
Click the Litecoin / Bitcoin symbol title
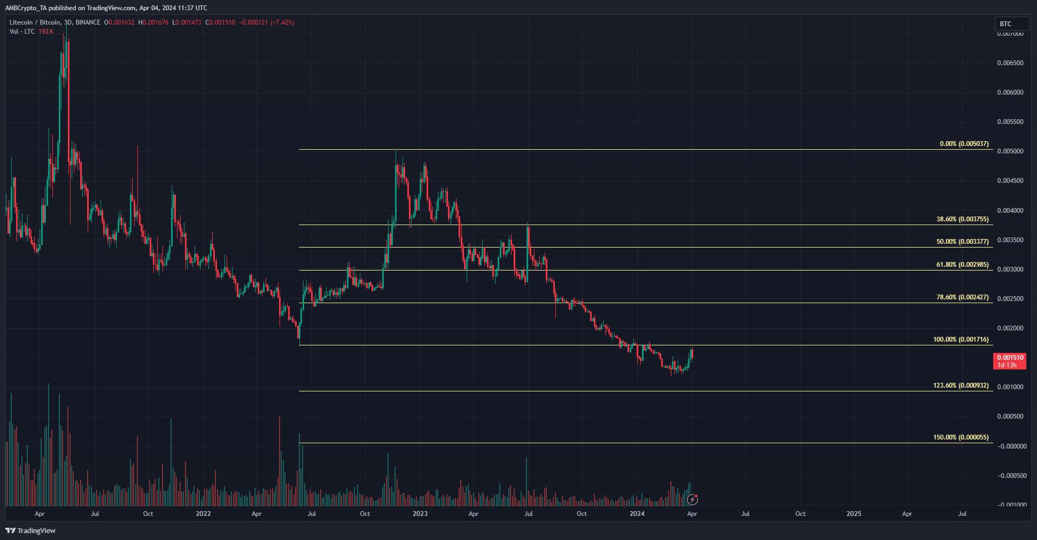point(35,22)
